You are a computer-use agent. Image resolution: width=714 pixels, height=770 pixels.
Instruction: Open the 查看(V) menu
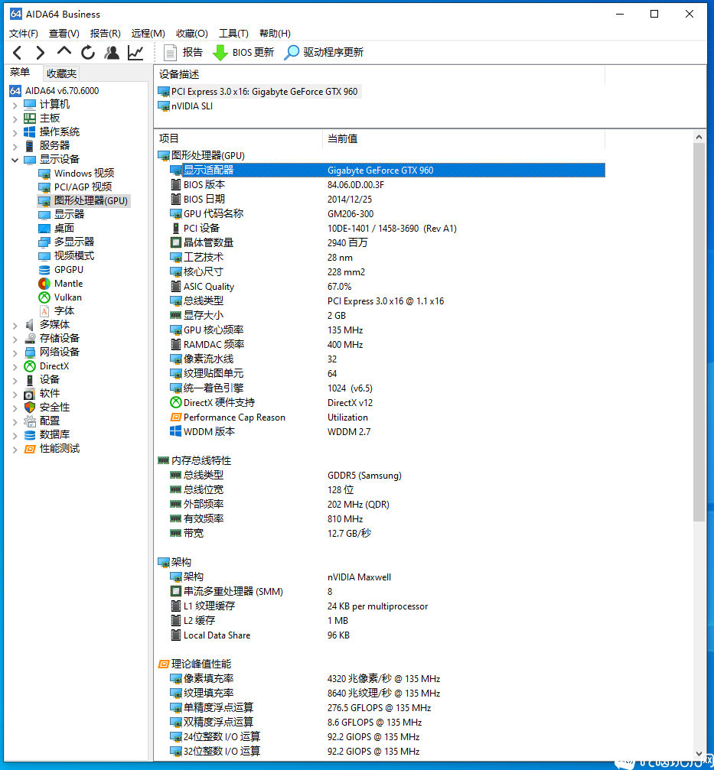click(x=64, y=34)
